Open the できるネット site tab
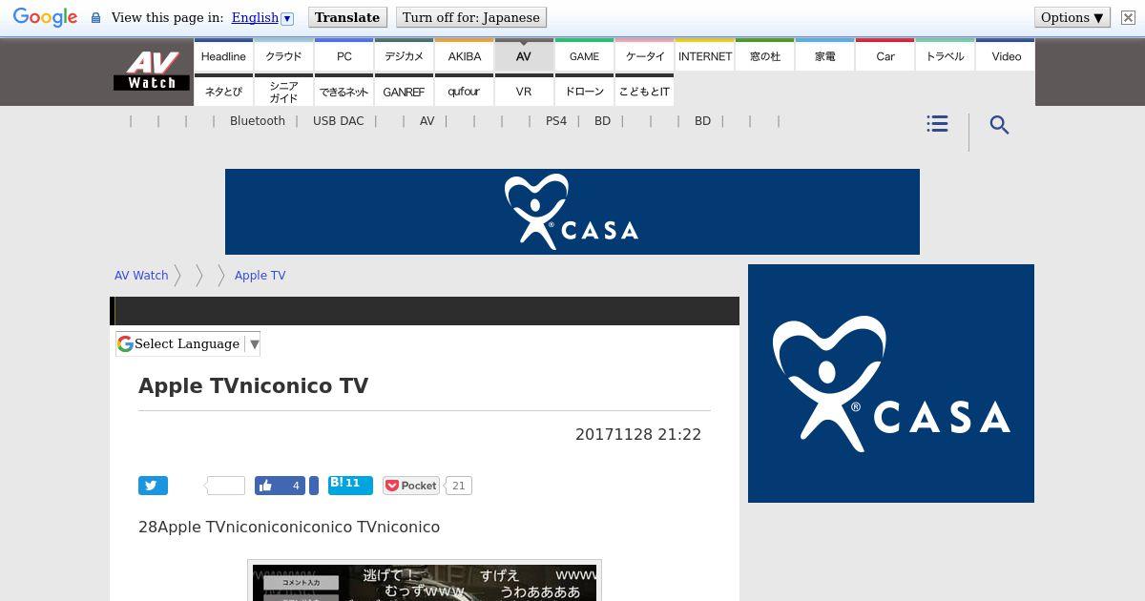The height and width of the screenshot is (601, 1145). point(343,91)
